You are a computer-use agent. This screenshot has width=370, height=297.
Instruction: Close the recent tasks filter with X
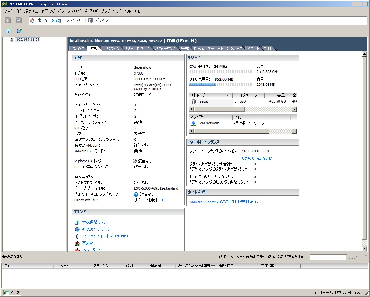(366, 256)
